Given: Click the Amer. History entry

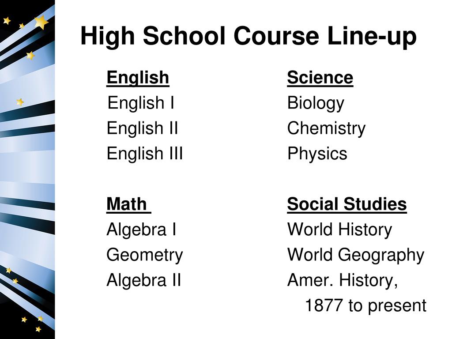Looking at the screenshot, I should [x=343, y=280].
